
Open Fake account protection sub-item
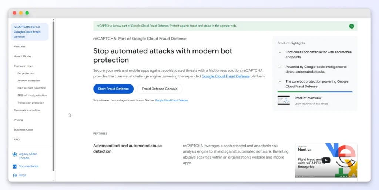(32, 88)
